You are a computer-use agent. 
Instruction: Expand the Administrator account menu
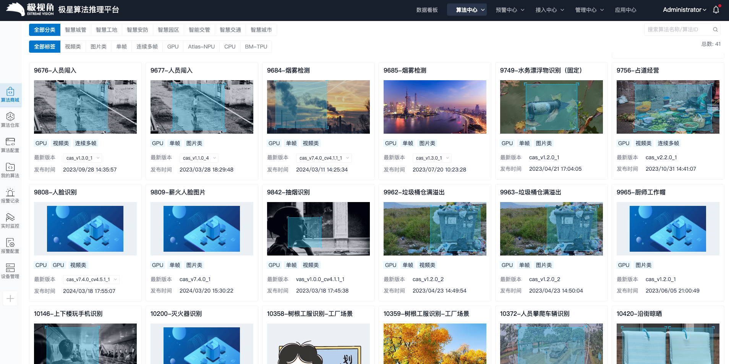click(684, 10)
